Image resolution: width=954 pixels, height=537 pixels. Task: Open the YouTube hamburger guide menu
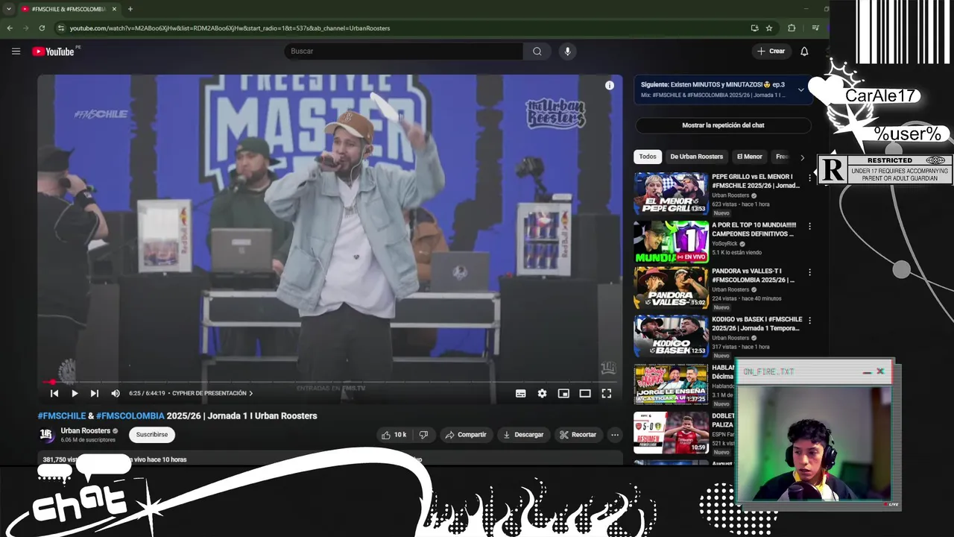(x=16, y=51)
